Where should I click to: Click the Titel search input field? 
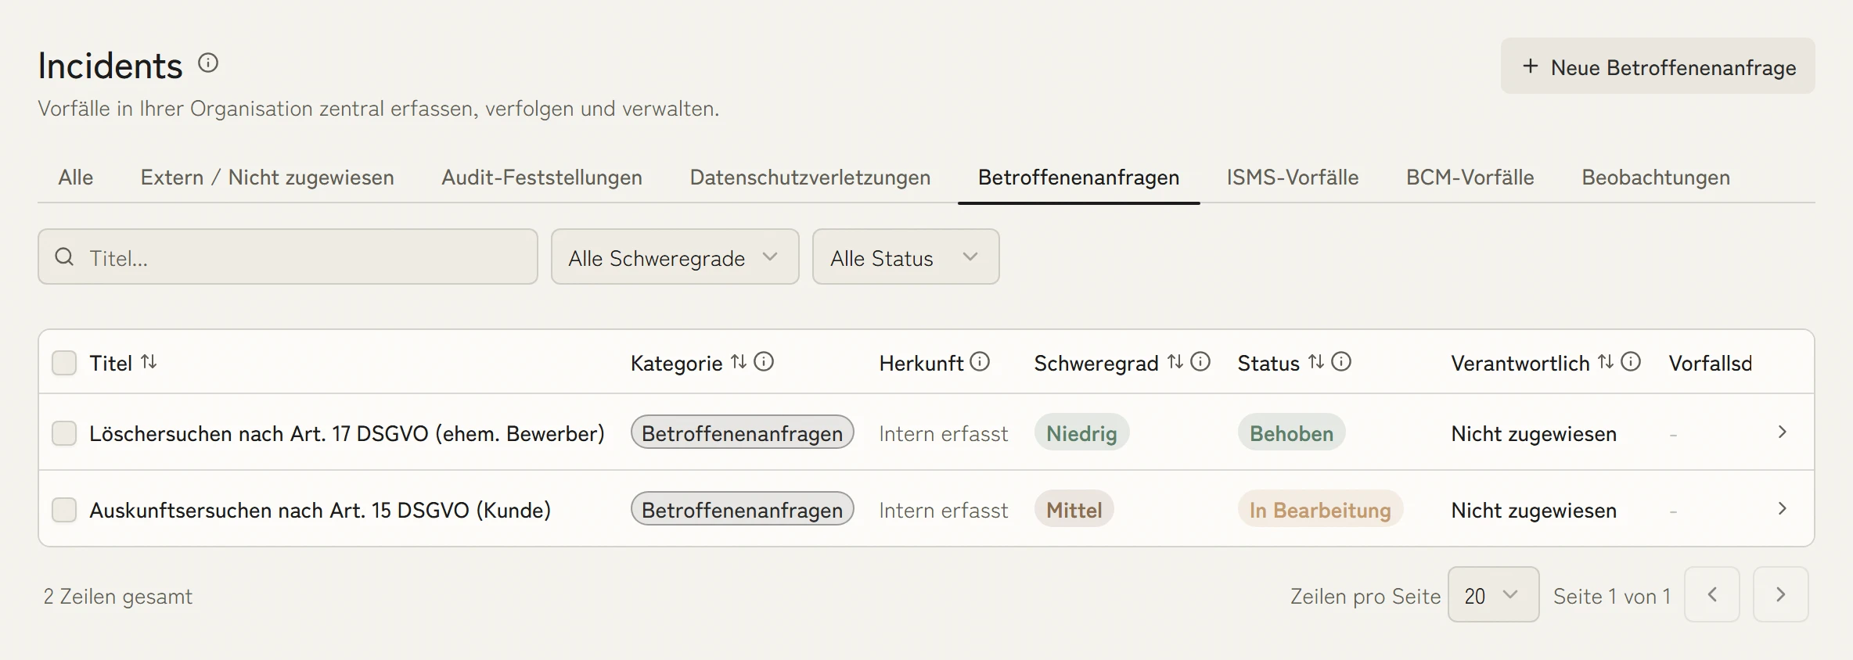click(x=288, y=257)
